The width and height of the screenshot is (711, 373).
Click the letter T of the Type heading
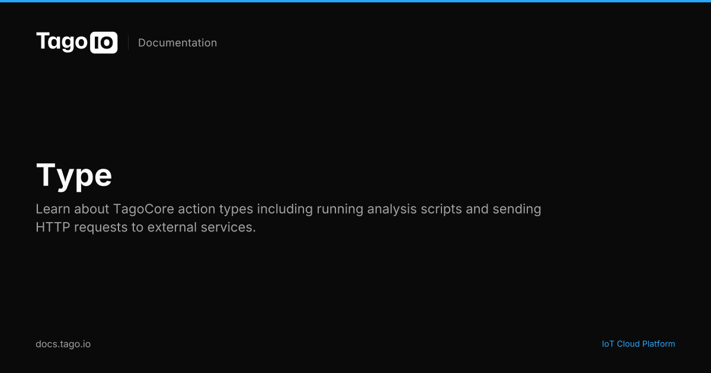46,175
